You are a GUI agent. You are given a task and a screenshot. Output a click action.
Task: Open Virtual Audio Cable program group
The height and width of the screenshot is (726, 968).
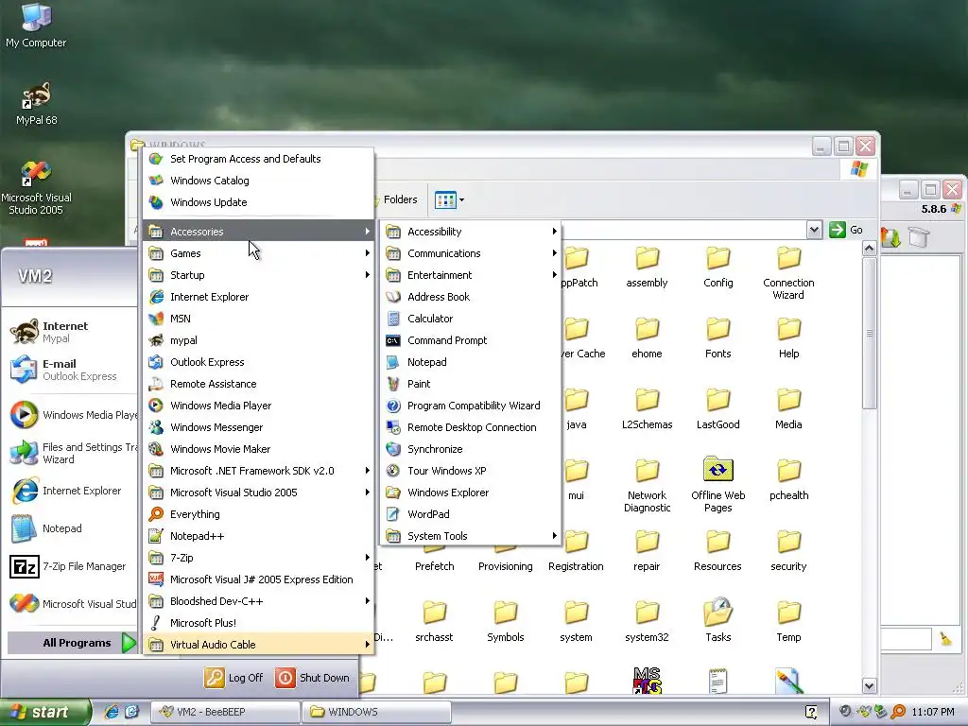click(x=259, y=644)
